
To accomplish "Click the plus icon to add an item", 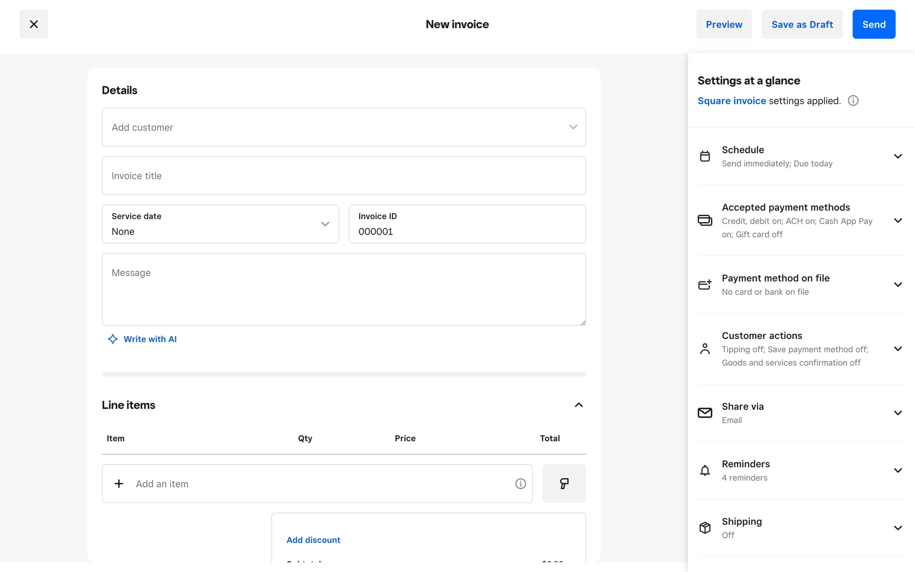I will (x=119, y=483).
